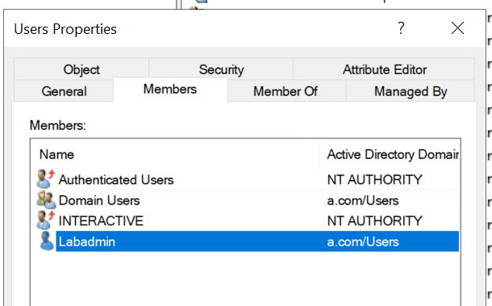Open the Member Of tab

[286, 91]
